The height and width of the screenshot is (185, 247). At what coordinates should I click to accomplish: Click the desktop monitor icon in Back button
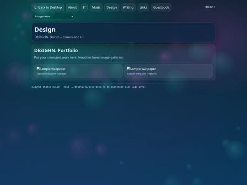36,7
